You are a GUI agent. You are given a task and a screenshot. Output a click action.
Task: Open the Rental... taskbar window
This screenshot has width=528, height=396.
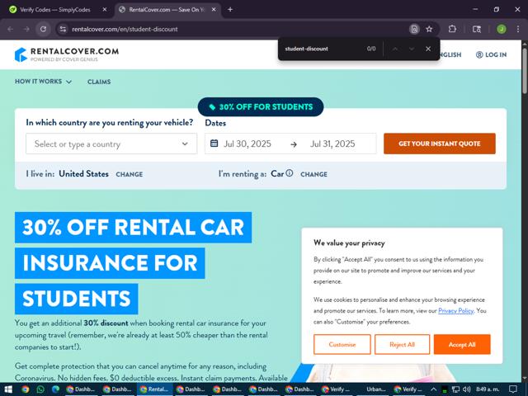tap(154, 389)
